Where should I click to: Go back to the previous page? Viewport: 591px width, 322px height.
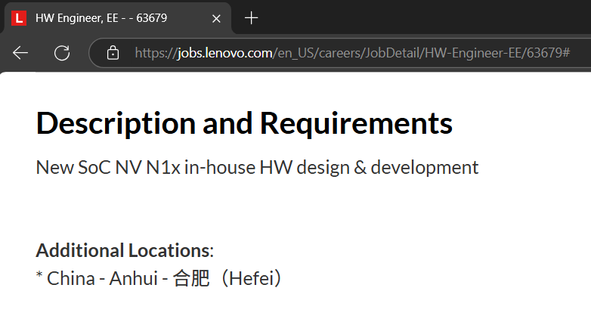point(20,53)
